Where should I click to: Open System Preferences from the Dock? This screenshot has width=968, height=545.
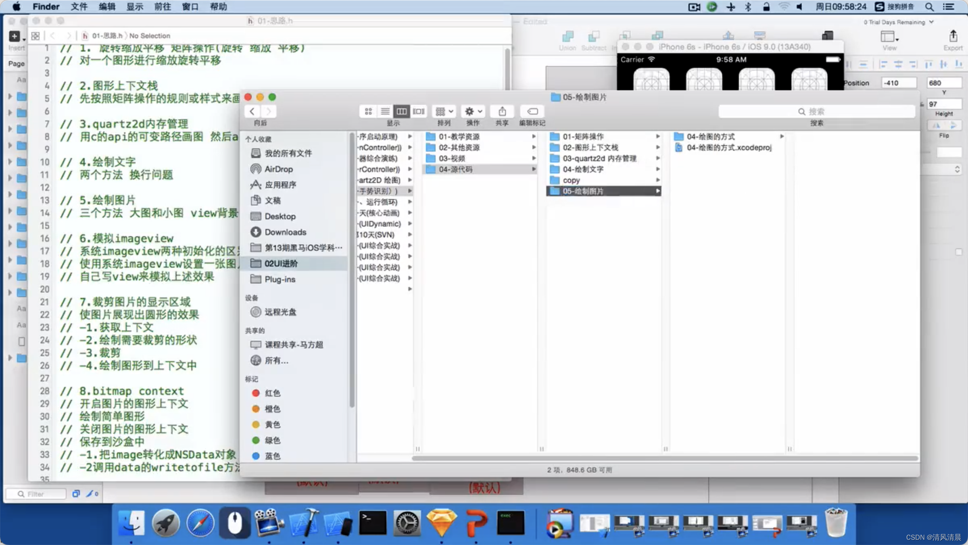pos(407,523)
